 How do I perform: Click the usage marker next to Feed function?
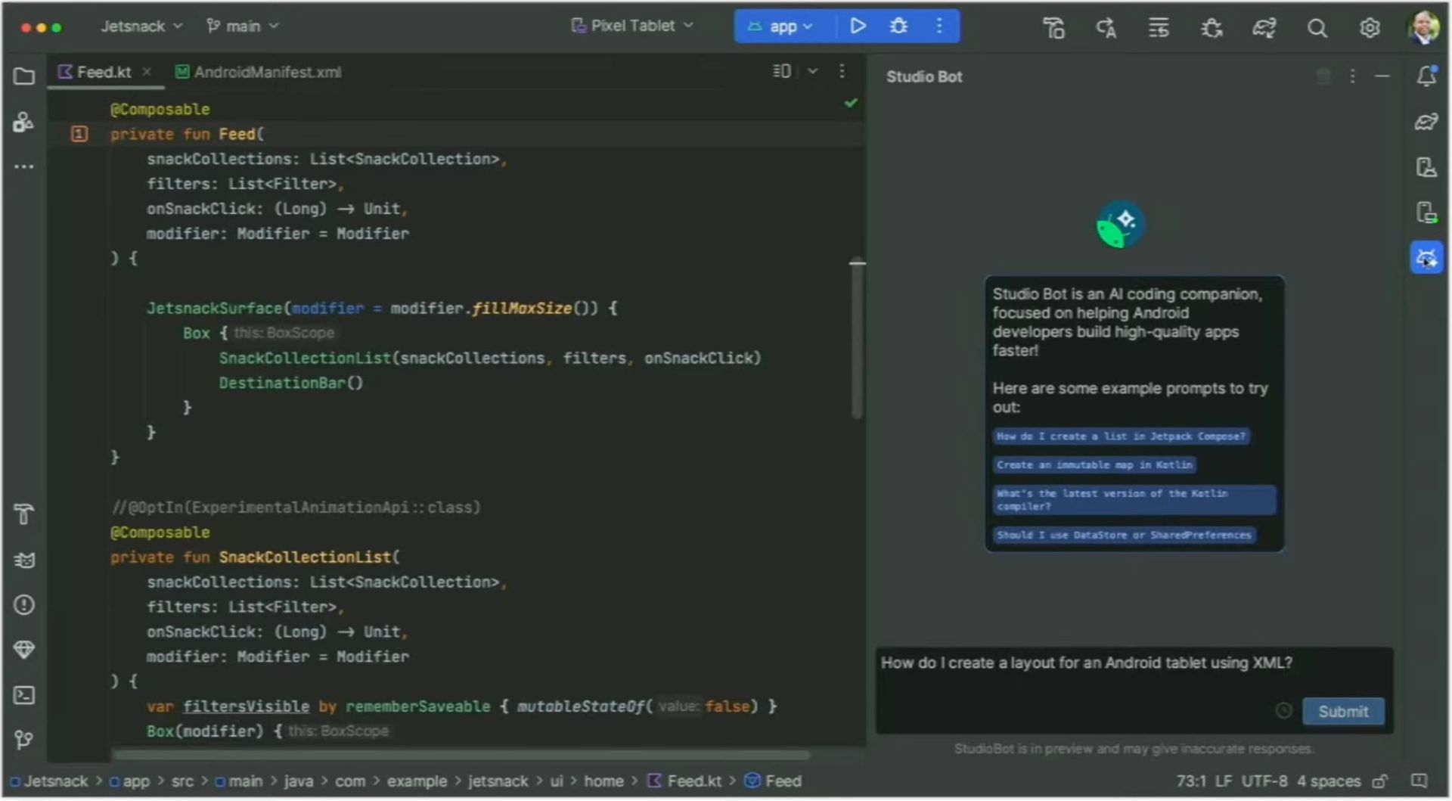79,134
